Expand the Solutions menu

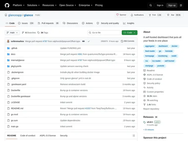(x=33, y=5)
